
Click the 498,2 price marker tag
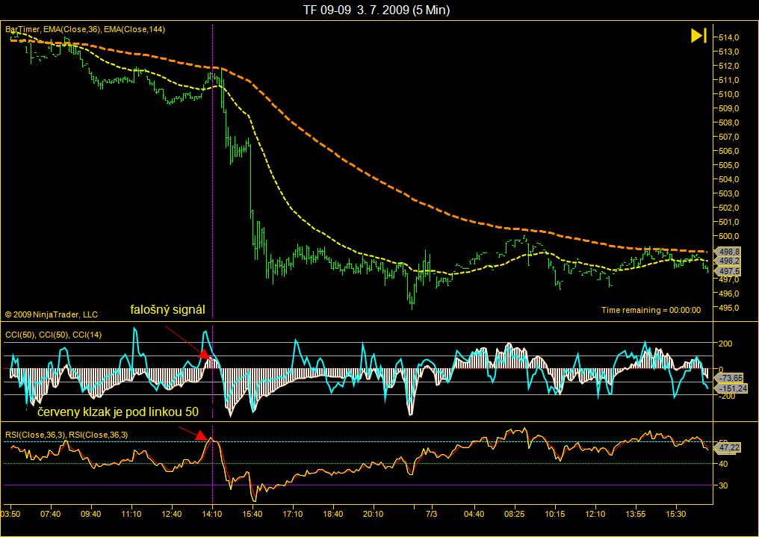click(728, 261)
